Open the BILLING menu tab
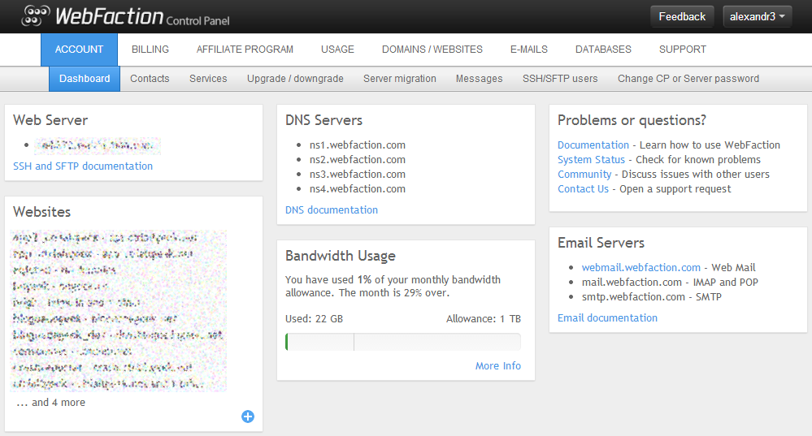812x436 pixels. (x=150, y=50)
